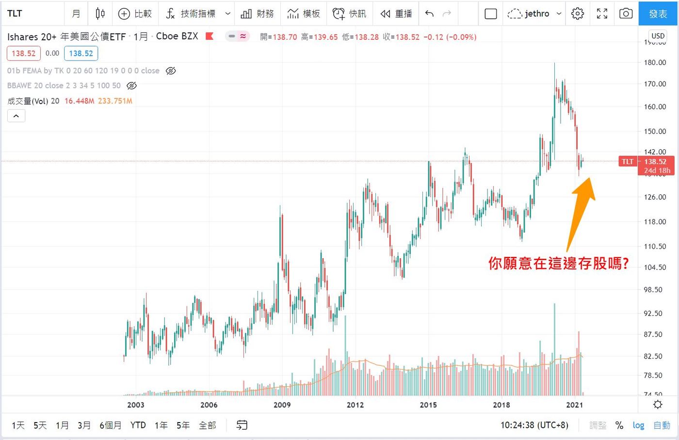Viewport: 679px width, 440px height.
Task: Click the blue 138.52 buy price box
Action: point(81,53)
